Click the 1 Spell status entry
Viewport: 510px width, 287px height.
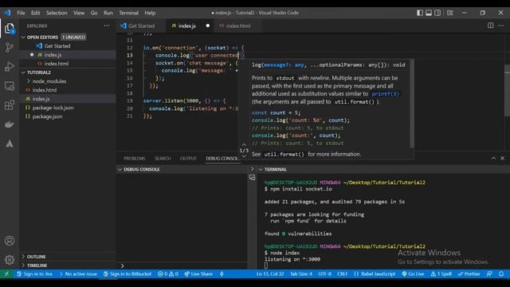tap(441, 274)
